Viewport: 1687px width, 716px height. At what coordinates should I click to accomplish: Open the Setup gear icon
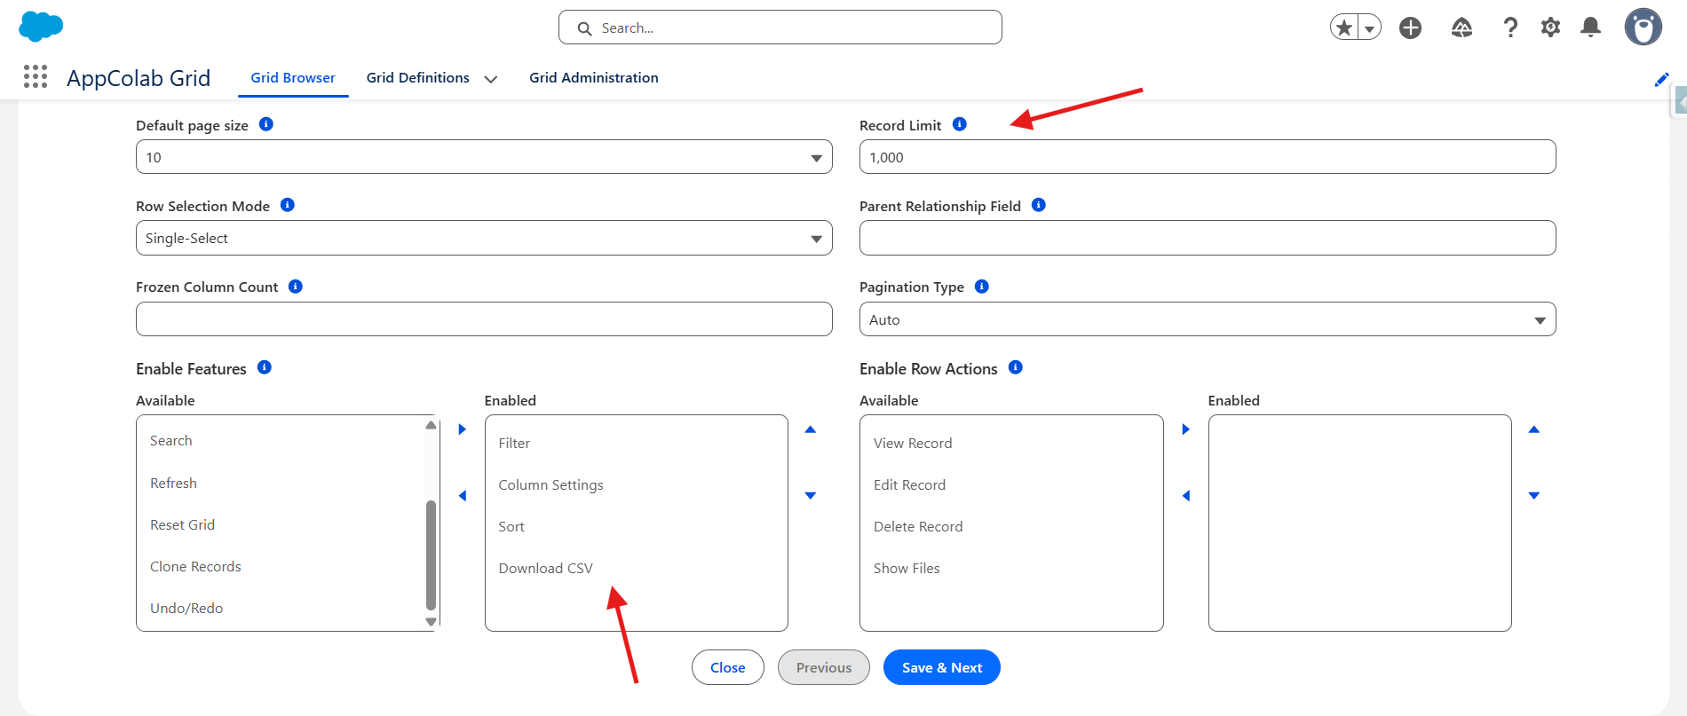coord(1550,28)
